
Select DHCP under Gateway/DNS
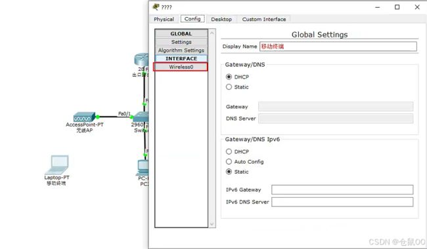click(x=229, y=77)
